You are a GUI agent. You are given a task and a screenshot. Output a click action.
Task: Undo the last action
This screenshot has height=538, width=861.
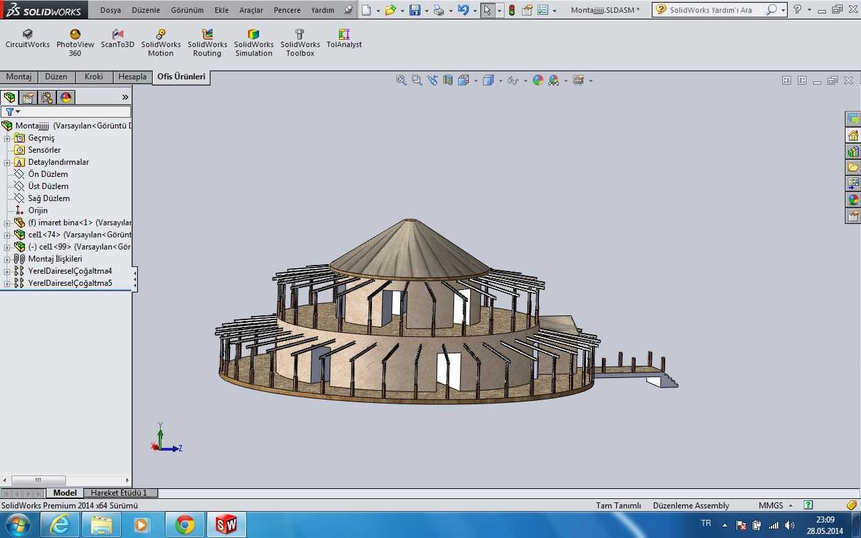463,10
